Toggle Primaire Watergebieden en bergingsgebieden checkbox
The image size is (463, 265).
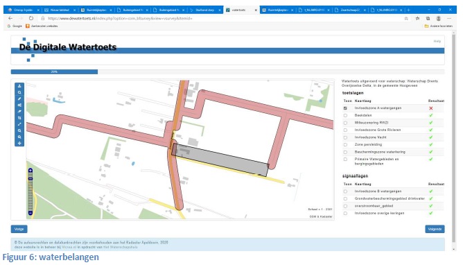click(345, 160)
